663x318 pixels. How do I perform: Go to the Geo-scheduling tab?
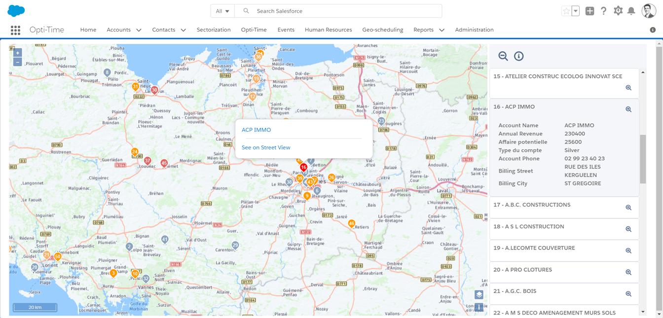[x=382, y=30]
